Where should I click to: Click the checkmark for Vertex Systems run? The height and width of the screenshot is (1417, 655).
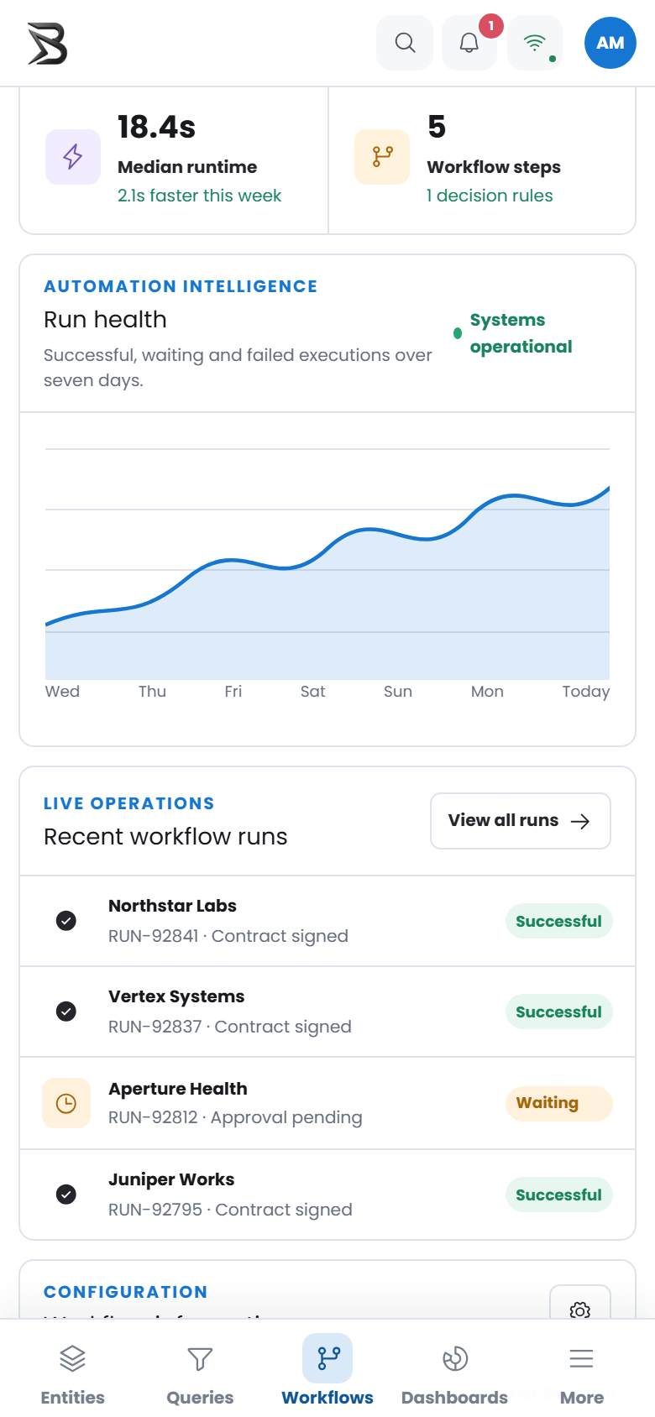tap(66, 1012)
